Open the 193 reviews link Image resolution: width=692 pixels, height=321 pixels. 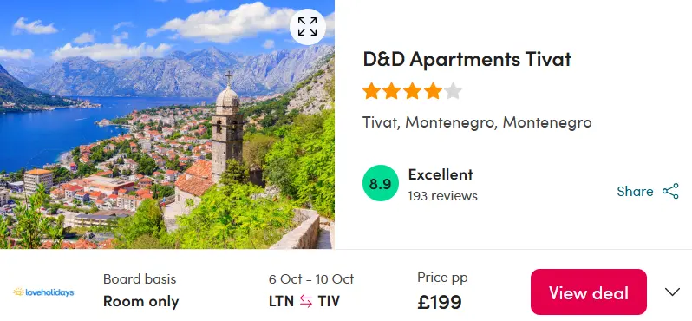coord(442,195)
